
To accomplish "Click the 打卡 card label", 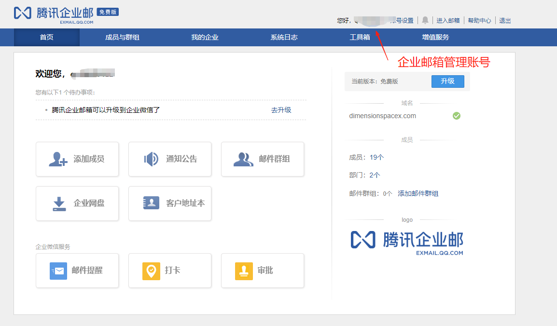I will (172, 271).
